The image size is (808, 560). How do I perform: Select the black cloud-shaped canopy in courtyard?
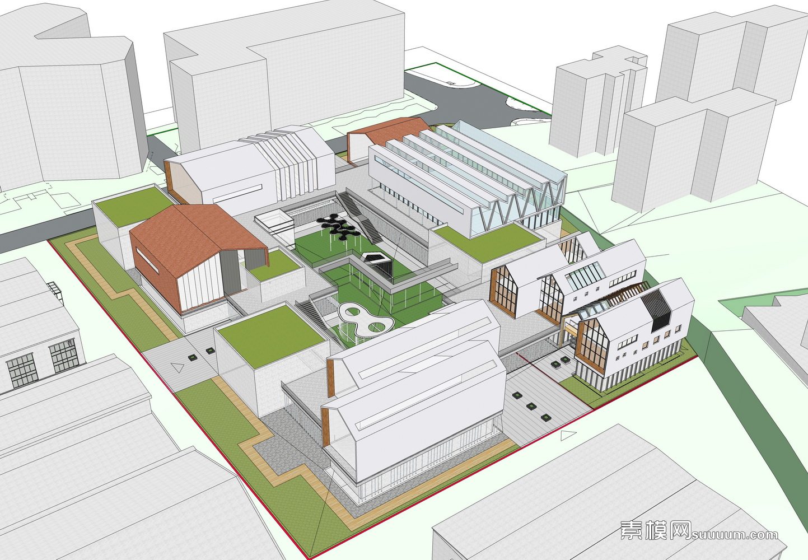click(339, 227)
